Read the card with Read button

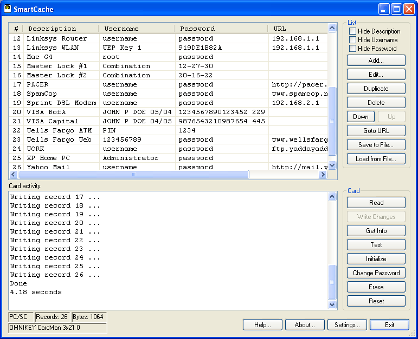coord(376,203)
